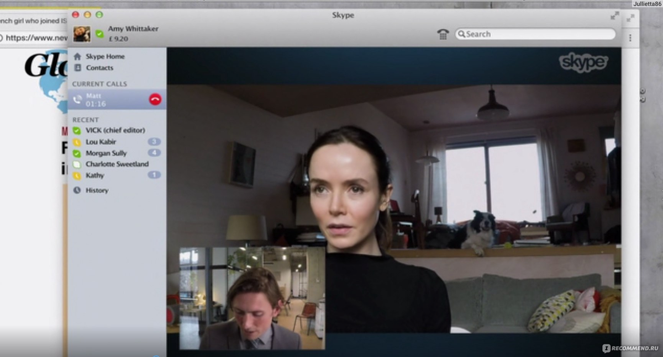Click the RECENT section header

pyautogui.click(x=86, y=120)
